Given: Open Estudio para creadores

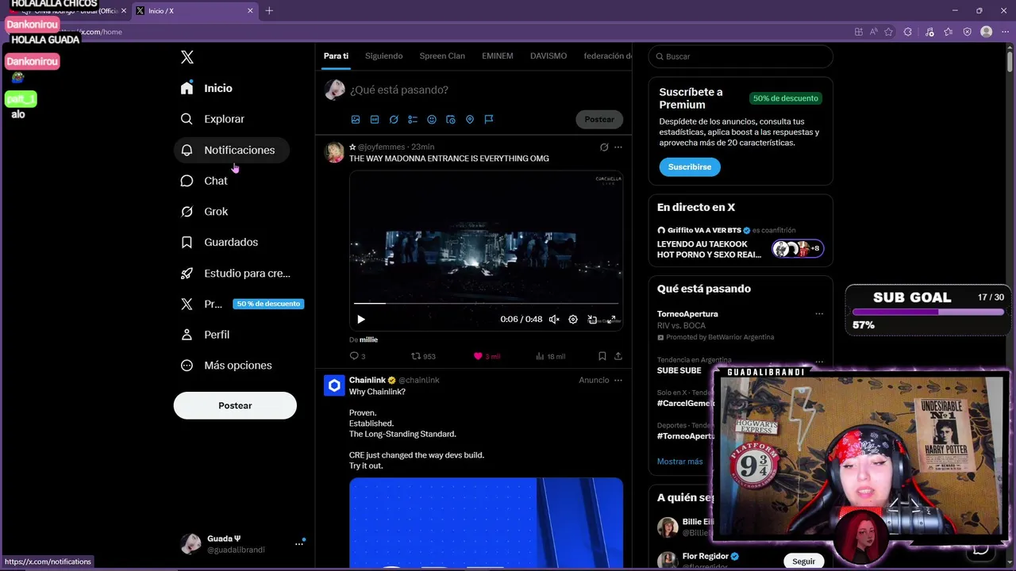Looking at the screenshot, I should click(235, 273).
